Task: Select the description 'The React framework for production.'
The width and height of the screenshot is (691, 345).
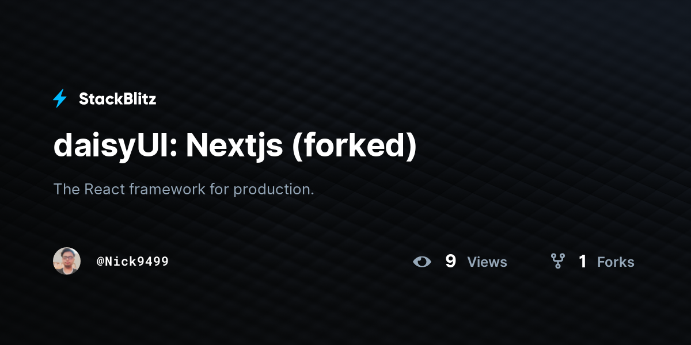Action: pos(184,189)
